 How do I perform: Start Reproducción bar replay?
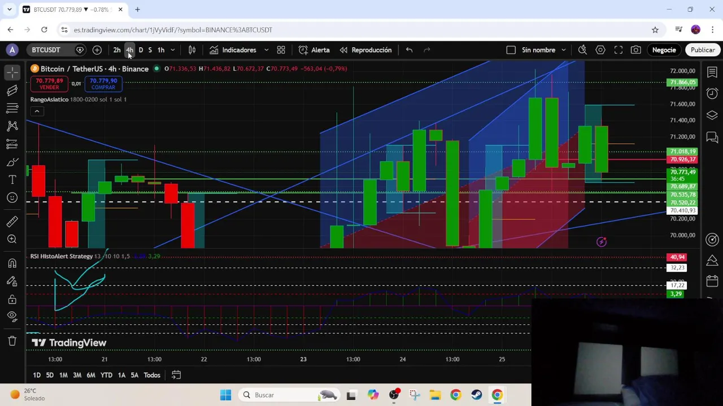click(365, 50)
